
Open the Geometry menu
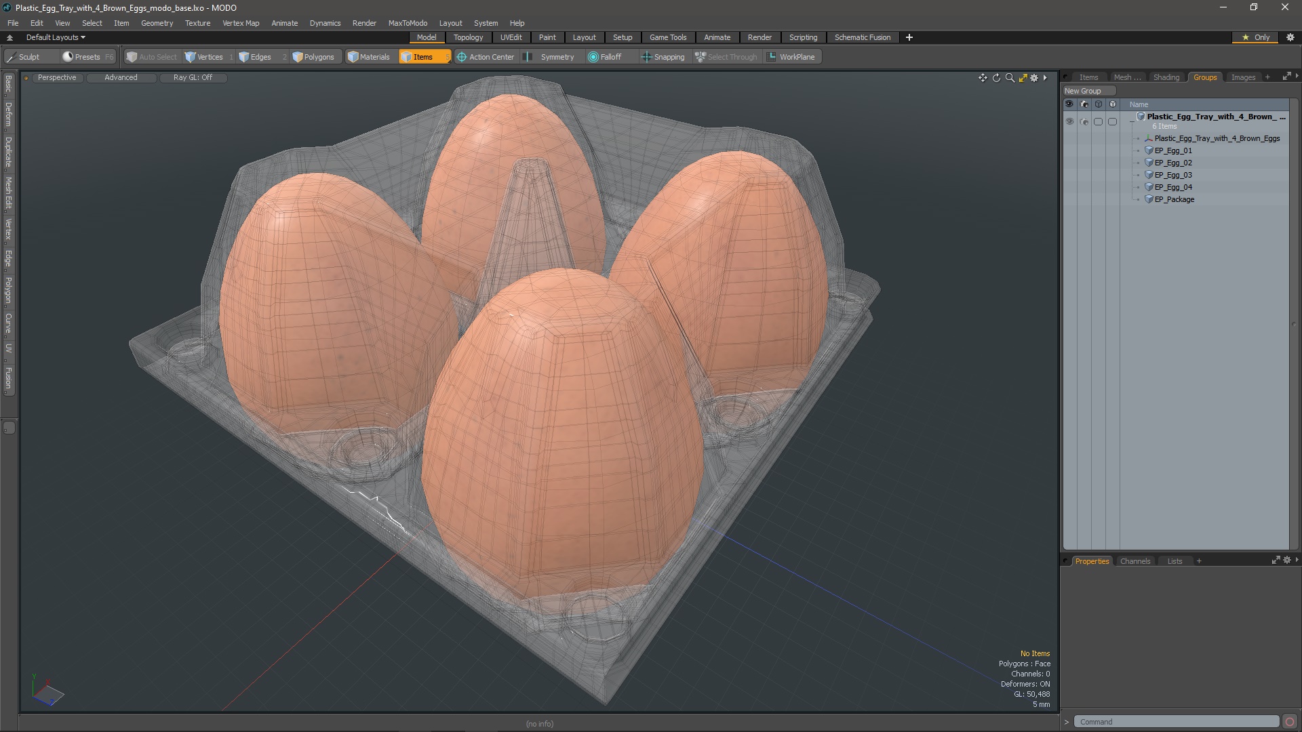(157, 23)
